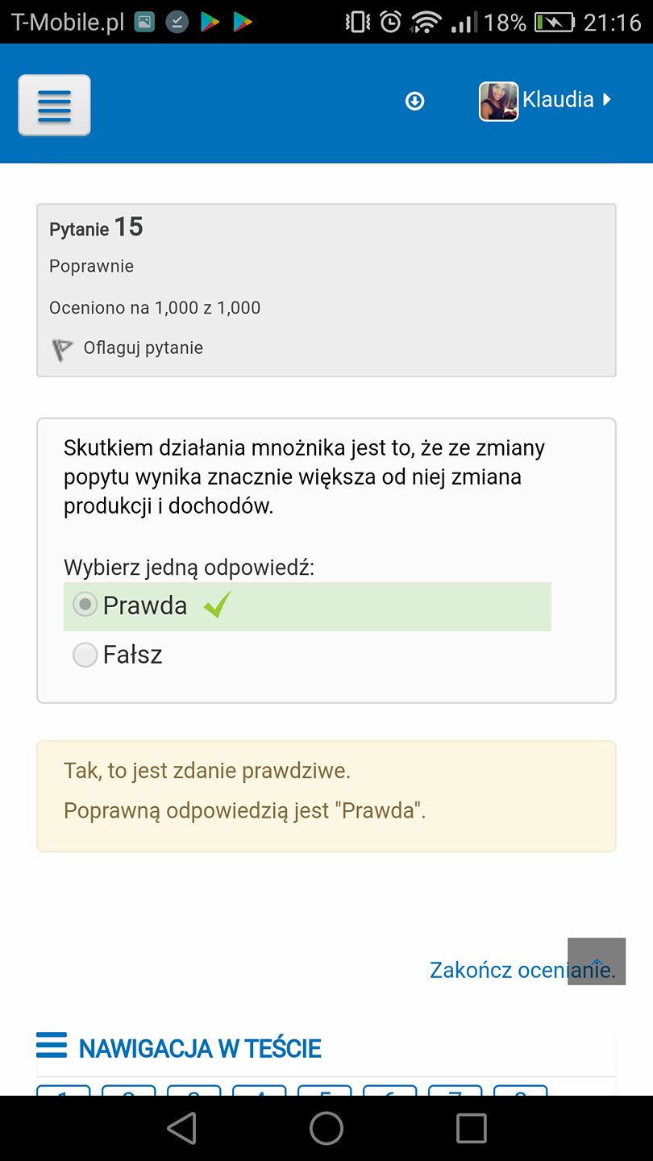Screen dimensions: 653x1161
Task: Click the flag icon beside Oflaguj pytanie
Action: coord(62,349)
